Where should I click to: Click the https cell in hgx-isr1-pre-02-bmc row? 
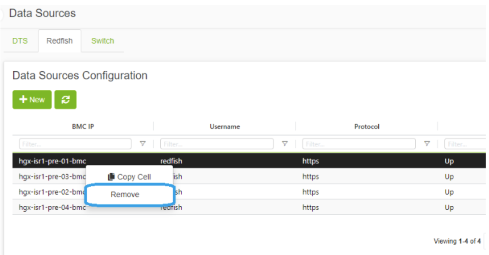[x=310, y=192]
